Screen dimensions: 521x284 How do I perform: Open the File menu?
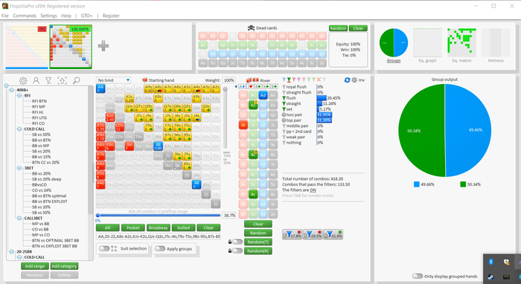point(5,16)
